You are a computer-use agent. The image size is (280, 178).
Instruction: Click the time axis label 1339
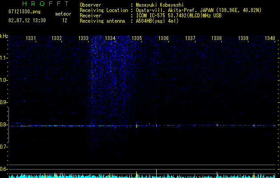pos(243,38)
